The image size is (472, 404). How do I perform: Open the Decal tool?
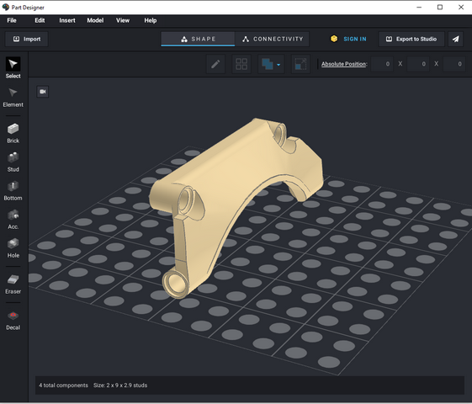tap(13, 321)
